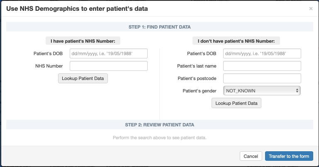Viewport: 319px width, 167px height.
Task: Click the Step 1: Find Patient Data header
Action: 159,27
